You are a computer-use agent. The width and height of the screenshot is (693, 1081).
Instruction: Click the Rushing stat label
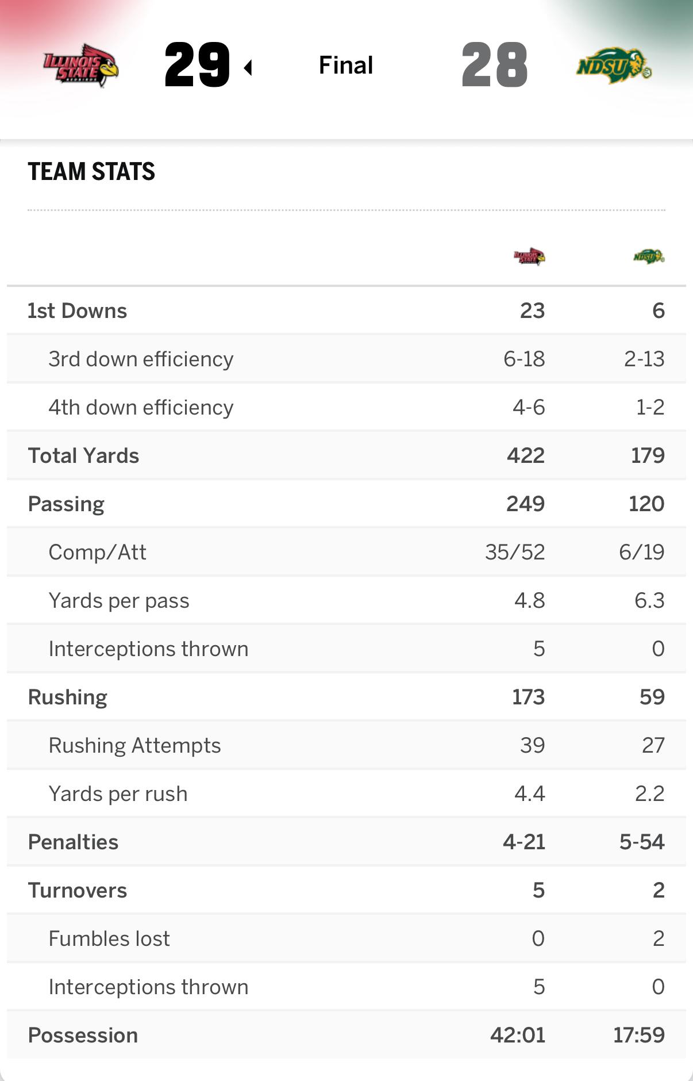click(68, 697)
